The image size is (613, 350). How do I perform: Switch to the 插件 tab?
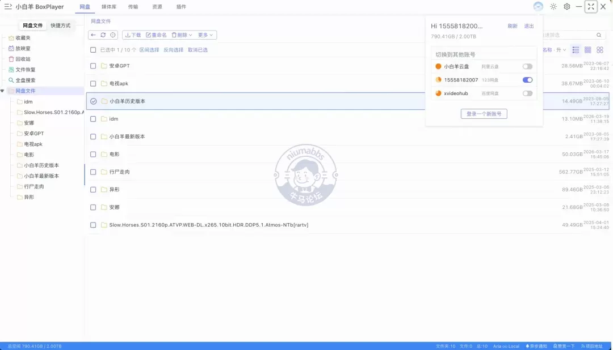[181, 7]
